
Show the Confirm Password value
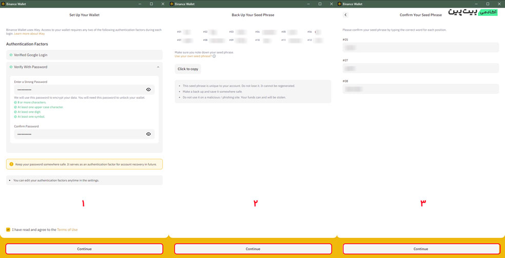148,134
